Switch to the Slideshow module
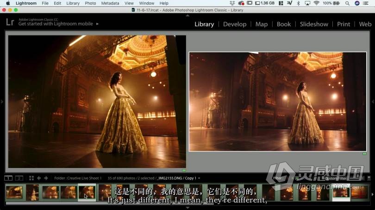The height and width of the screenshot is (210, 375). pos(314,24)
